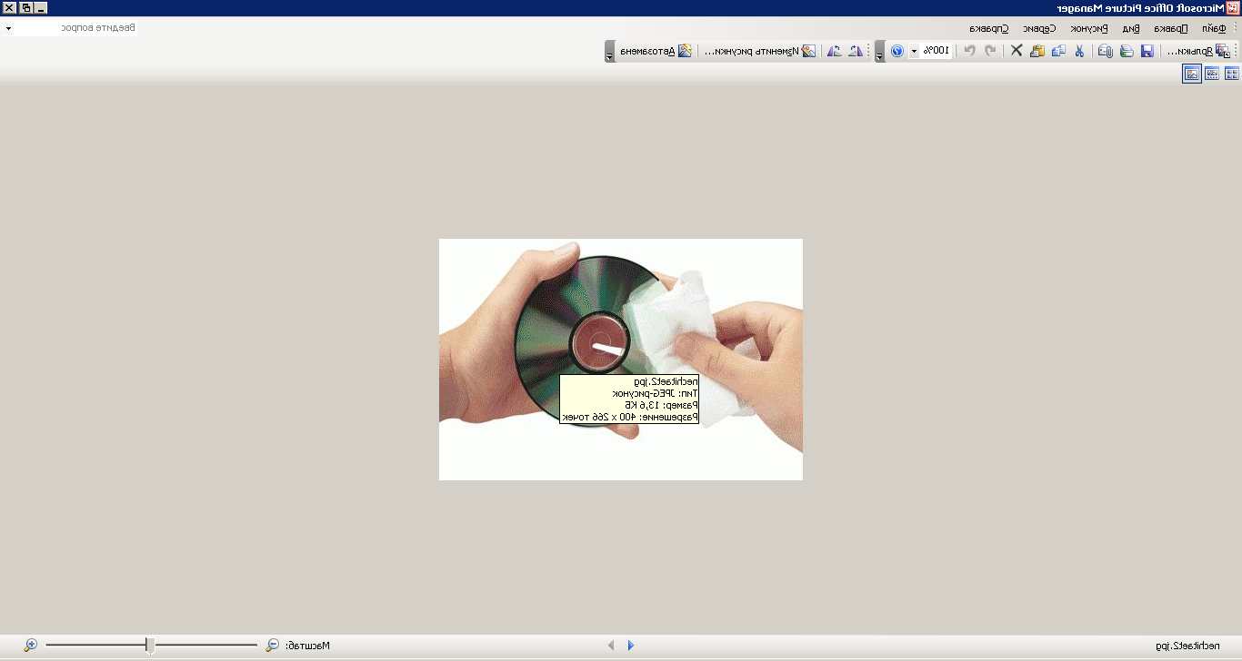Open the blue Help icon
This screenshot has width=1242, height=661.
[x=896, y=51]
